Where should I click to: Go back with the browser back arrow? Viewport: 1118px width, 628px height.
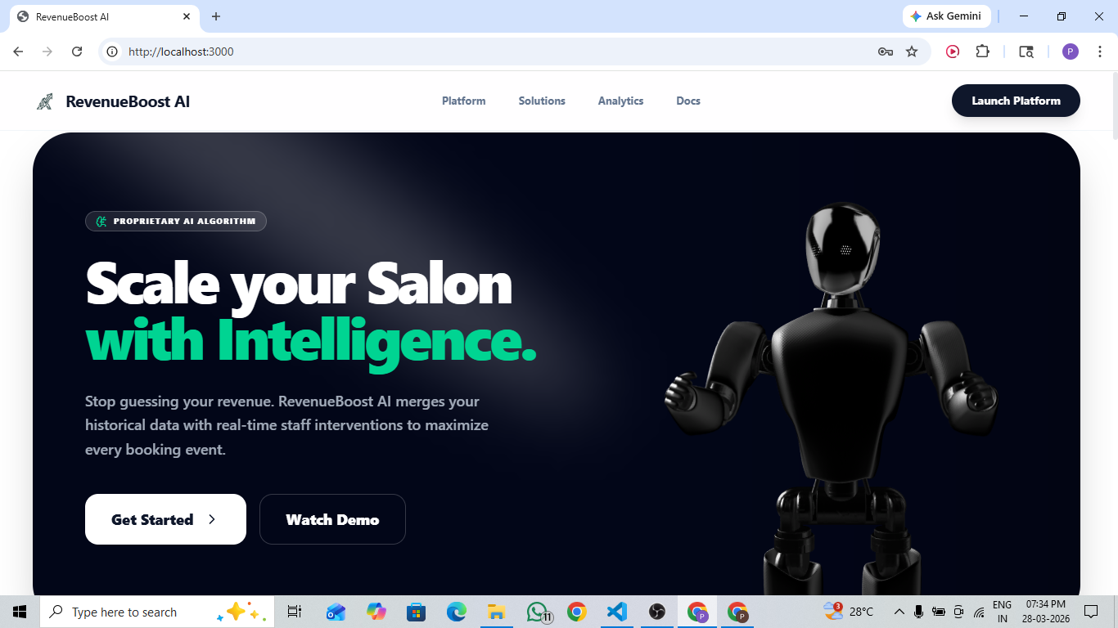[x=18, y=52]
